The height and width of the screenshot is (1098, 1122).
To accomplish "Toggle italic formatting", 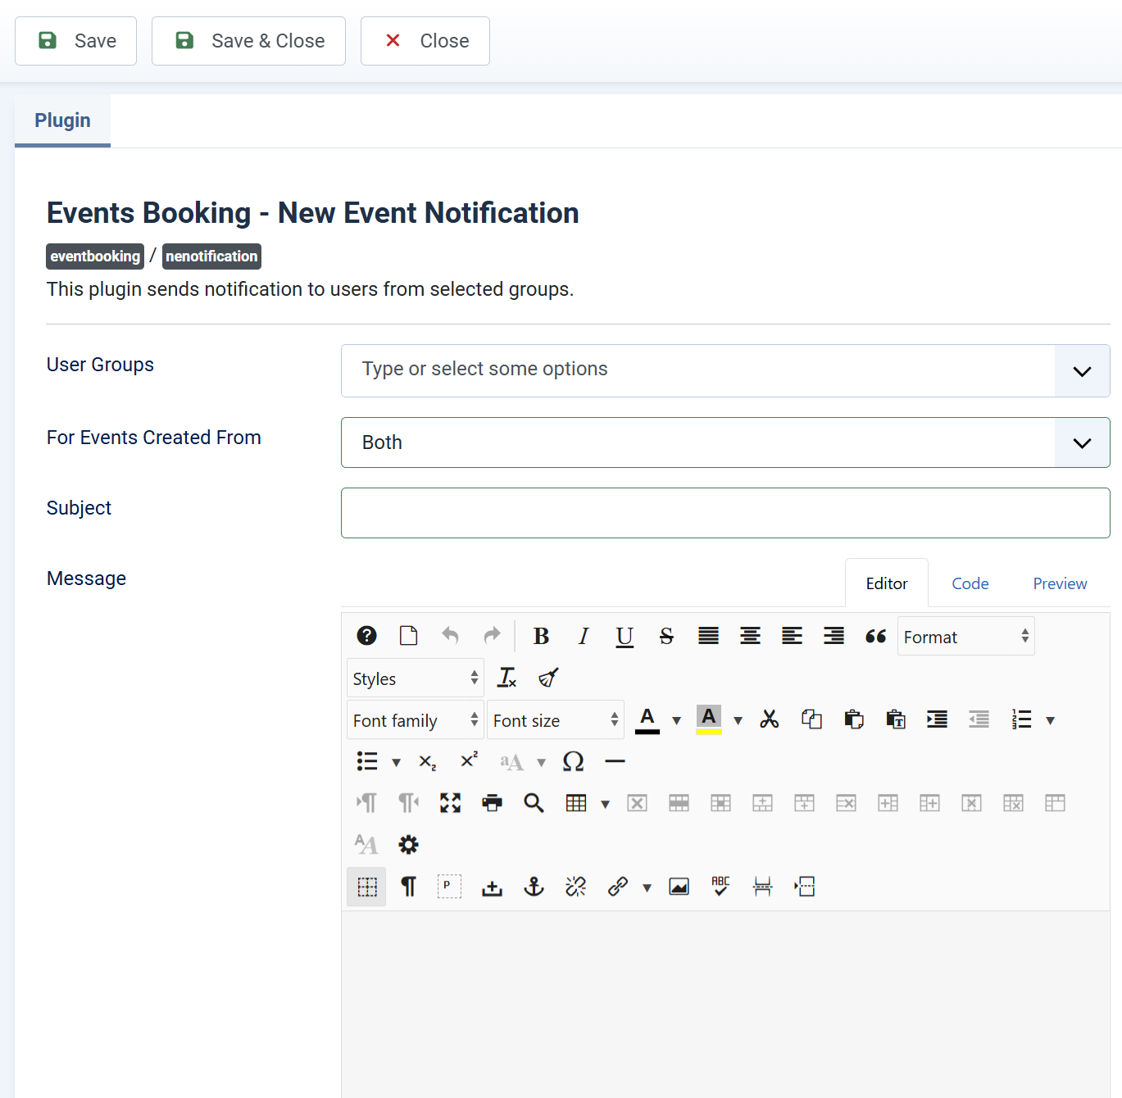I will point(583,636).
